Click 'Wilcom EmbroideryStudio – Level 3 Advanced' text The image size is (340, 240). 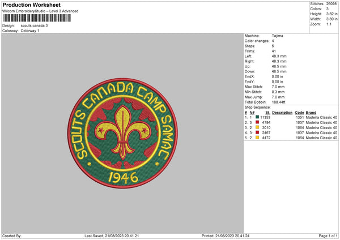click(40, 11)
